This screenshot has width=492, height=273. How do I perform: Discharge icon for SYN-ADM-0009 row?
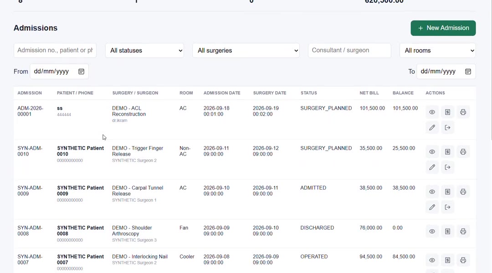pos(447,207)
